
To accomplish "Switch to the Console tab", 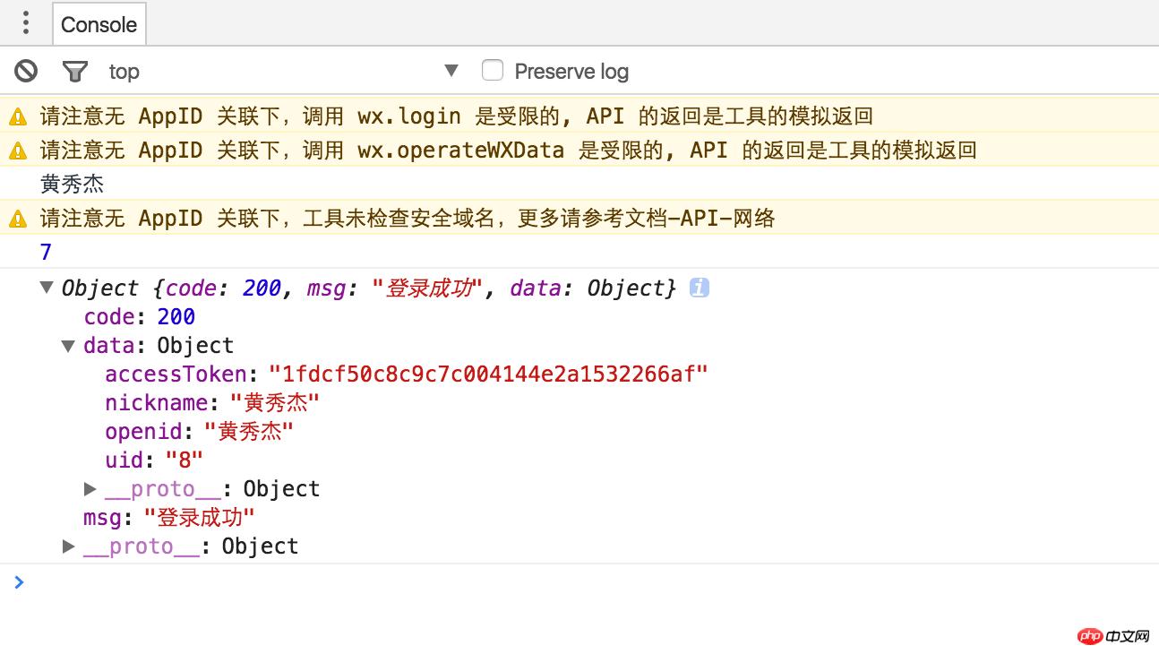I will click(99, 24).
